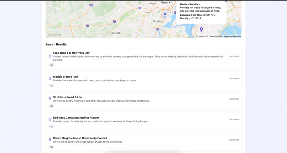Click the location pin icon beside Crown Heights Jewish Community Council
Screen dimensions: 287x153
click(x=50, y=140)
